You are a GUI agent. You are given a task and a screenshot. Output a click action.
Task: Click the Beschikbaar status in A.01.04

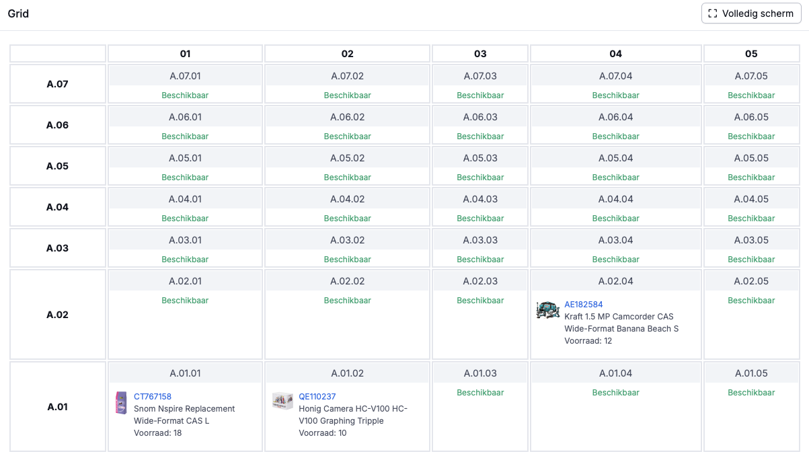(616, 393)
